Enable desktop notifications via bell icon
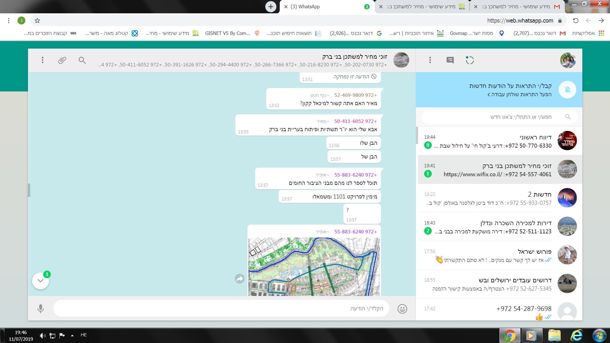 pos(567,90)
